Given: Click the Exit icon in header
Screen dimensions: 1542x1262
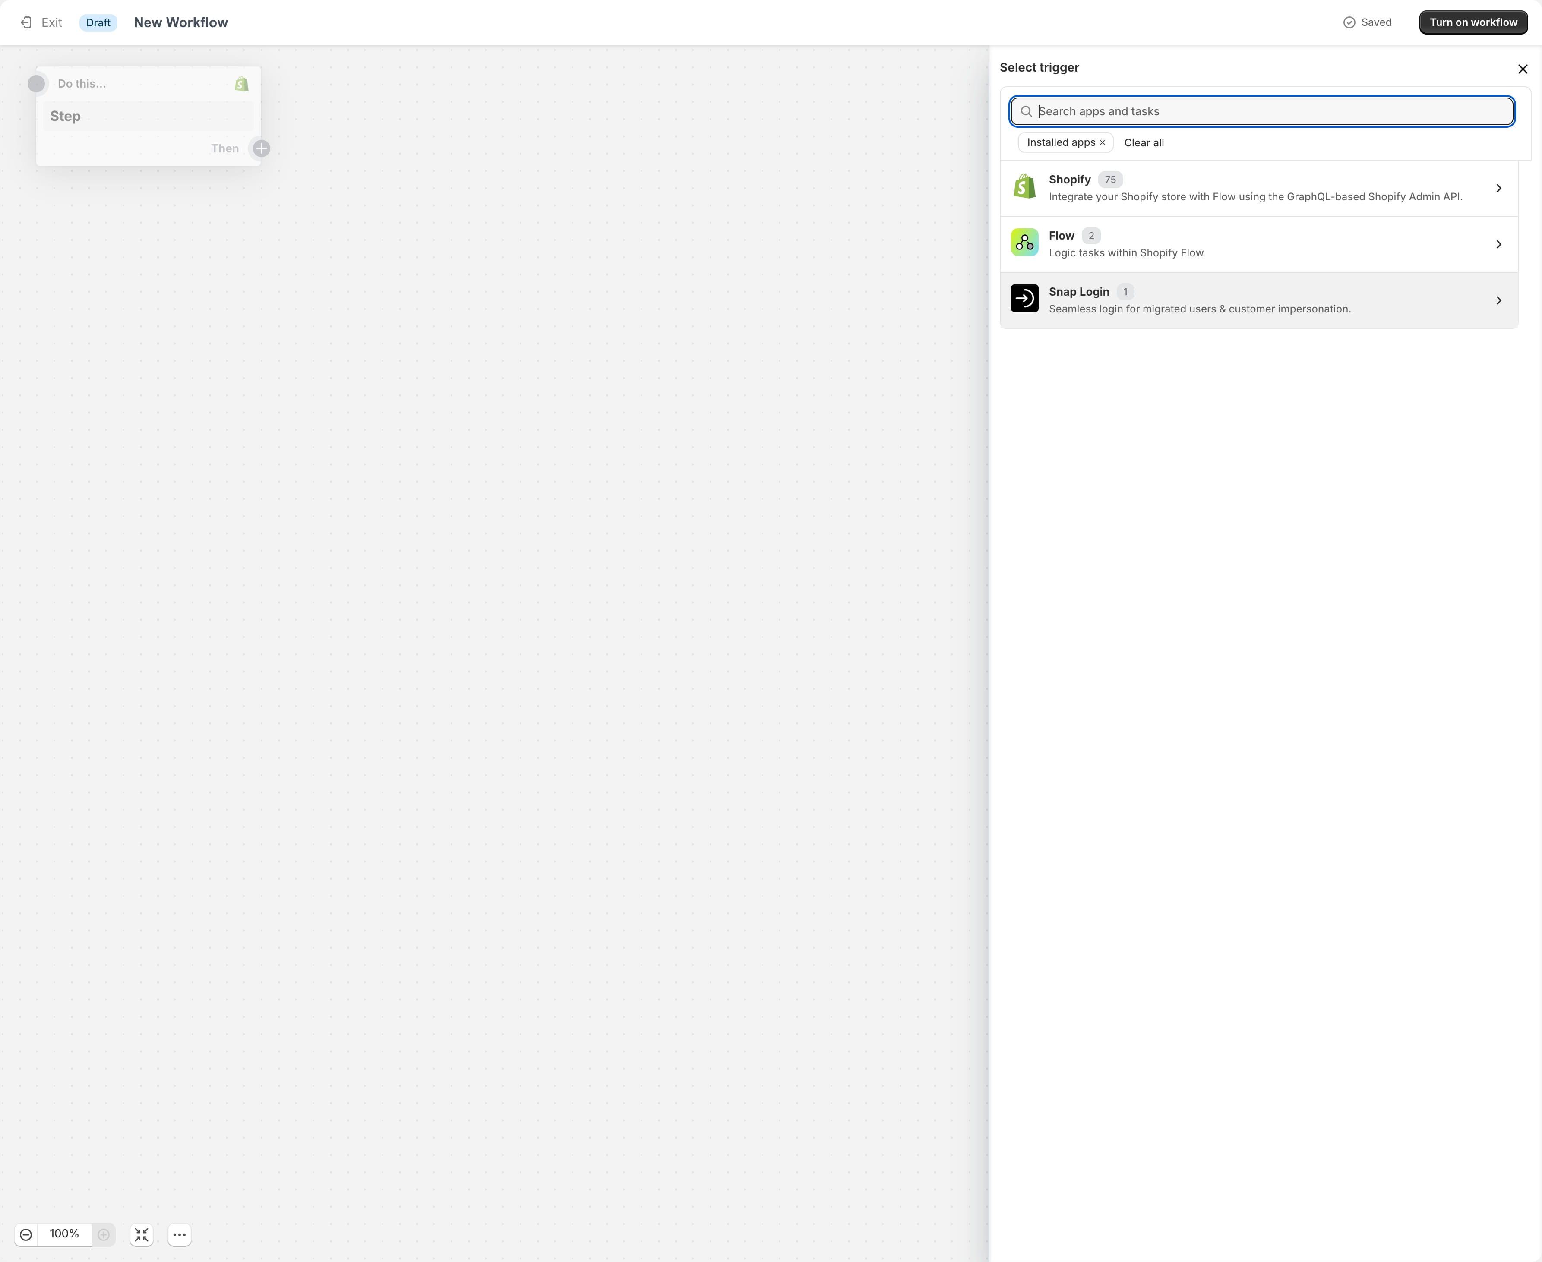Looking at the screenshot, I should [26, 22].
